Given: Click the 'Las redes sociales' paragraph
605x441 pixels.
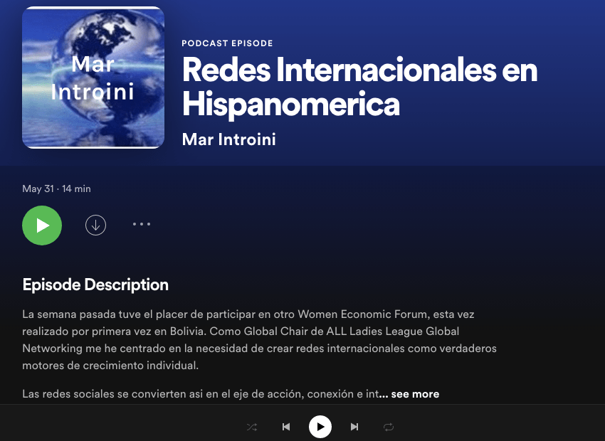Looking at the screenshot, I should (x=199, y=394).
